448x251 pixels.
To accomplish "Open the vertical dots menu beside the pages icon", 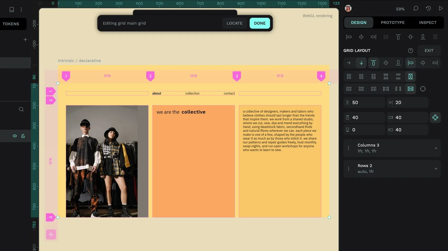I will tap(21, 9).
